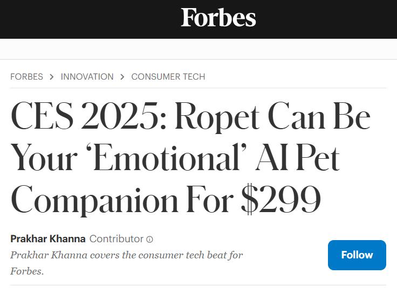
Task: Open the FORBES breadcrumb link
Action: [26, 76]
